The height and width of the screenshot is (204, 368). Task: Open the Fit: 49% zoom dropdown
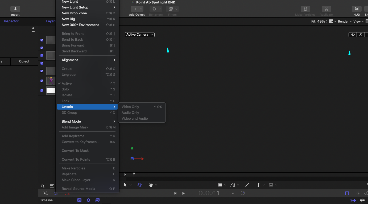(319, 21)
